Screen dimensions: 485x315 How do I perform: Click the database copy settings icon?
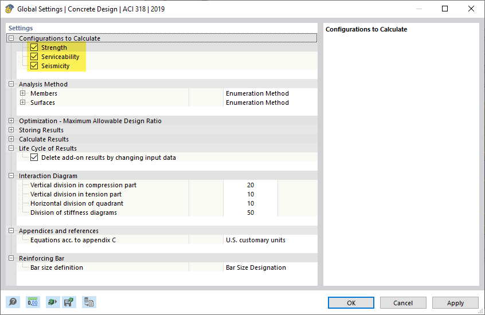click(x=89, y=302)
